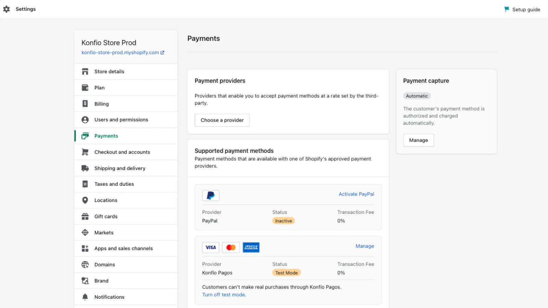Image resolution: width=548 pixels, height=308 pixels.
Task: Click Manage button under Payment capture
Action: click(x=418, y=140)
